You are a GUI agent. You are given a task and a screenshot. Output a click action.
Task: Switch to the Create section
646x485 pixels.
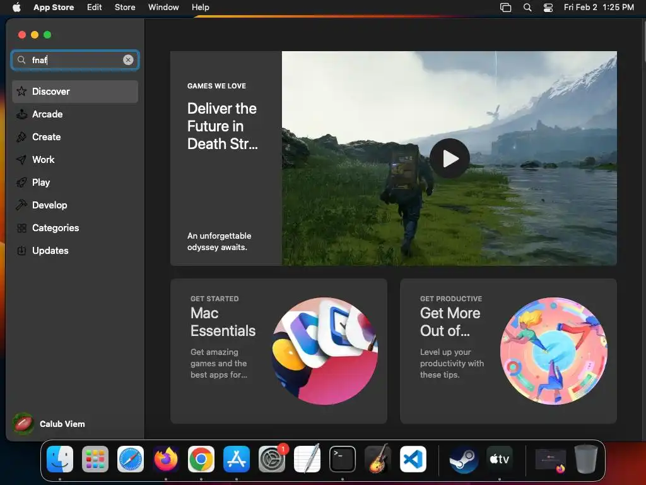click(75, 137)
